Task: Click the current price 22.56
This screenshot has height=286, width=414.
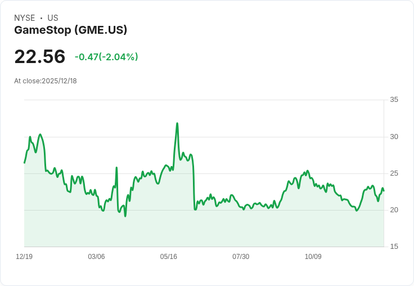Action: point(40,57)
